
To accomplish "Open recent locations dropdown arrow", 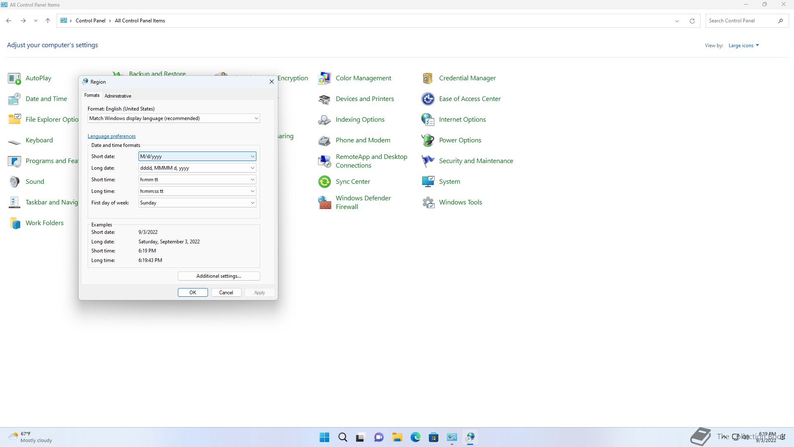I will 36,21.
